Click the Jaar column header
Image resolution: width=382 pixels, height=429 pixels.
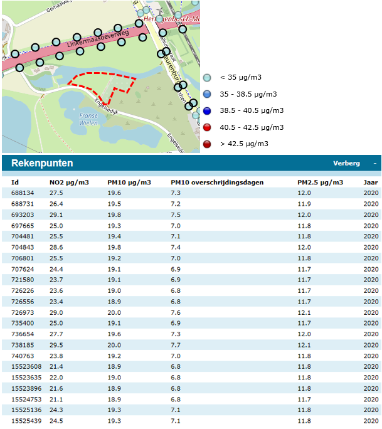pyautogui.click(x=371, y=183)
